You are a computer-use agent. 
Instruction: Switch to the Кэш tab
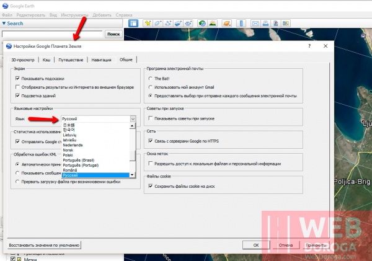pyautogui.click(x=46, y=60)
